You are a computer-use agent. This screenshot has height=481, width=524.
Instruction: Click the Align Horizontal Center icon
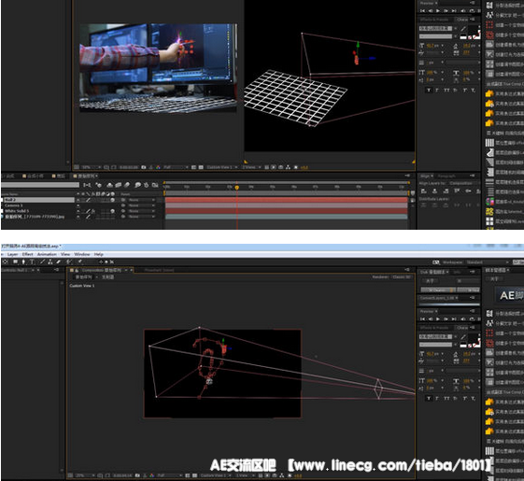point(434,191)
